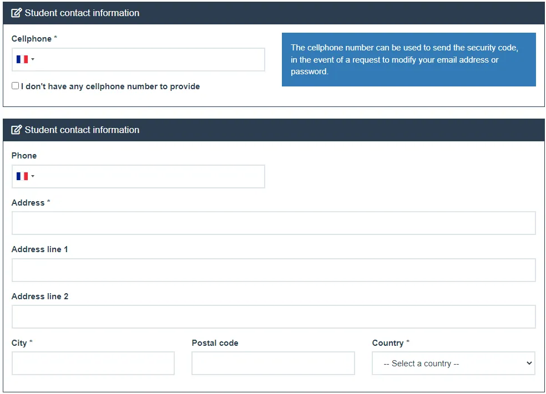Select the Address line 1 text box
Screen dimensions: 546x394
click(274, 270)
